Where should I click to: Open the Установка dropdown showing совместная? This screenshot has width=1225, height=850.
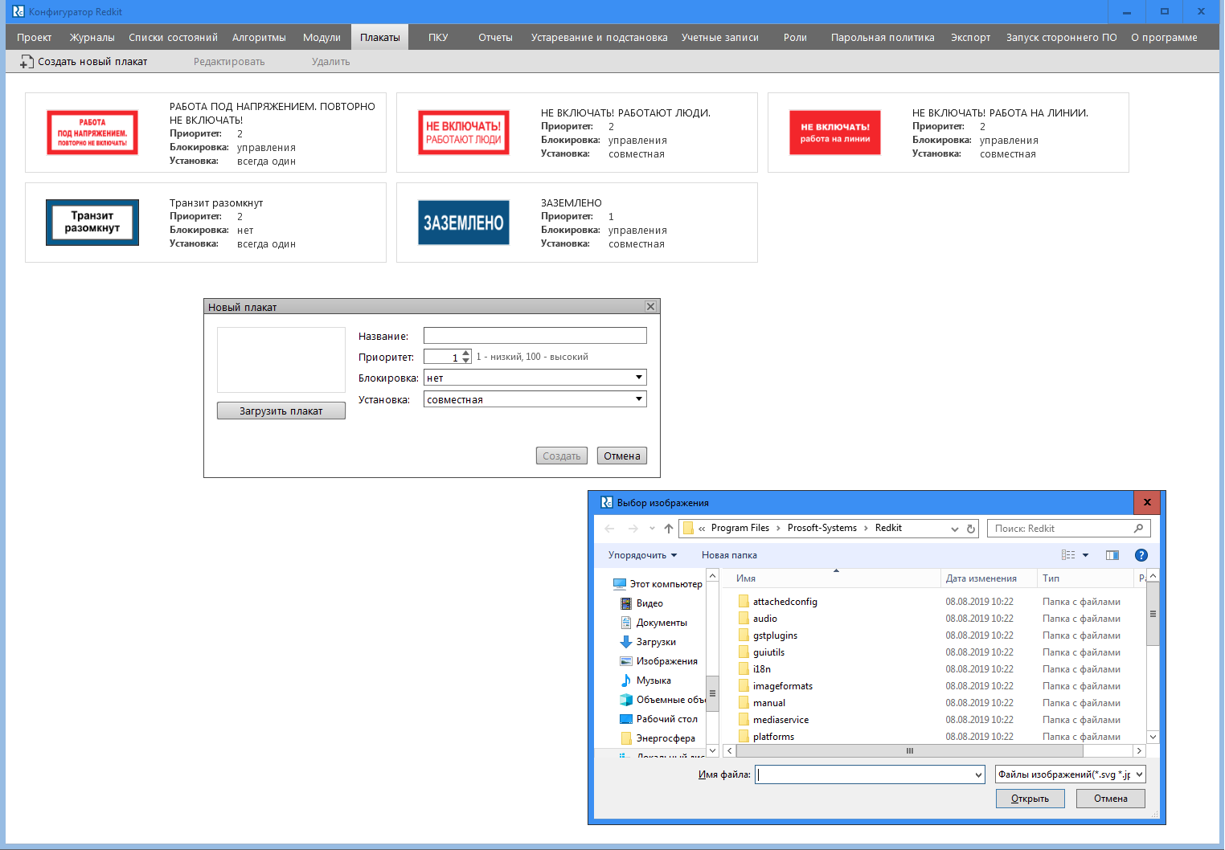coord(639,398)
